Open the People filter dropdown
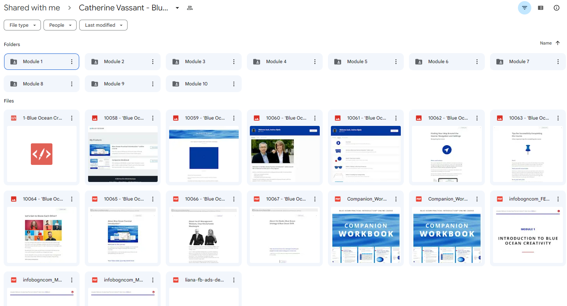The width and height of the screenshot is (567, 306). click(60, 25)
